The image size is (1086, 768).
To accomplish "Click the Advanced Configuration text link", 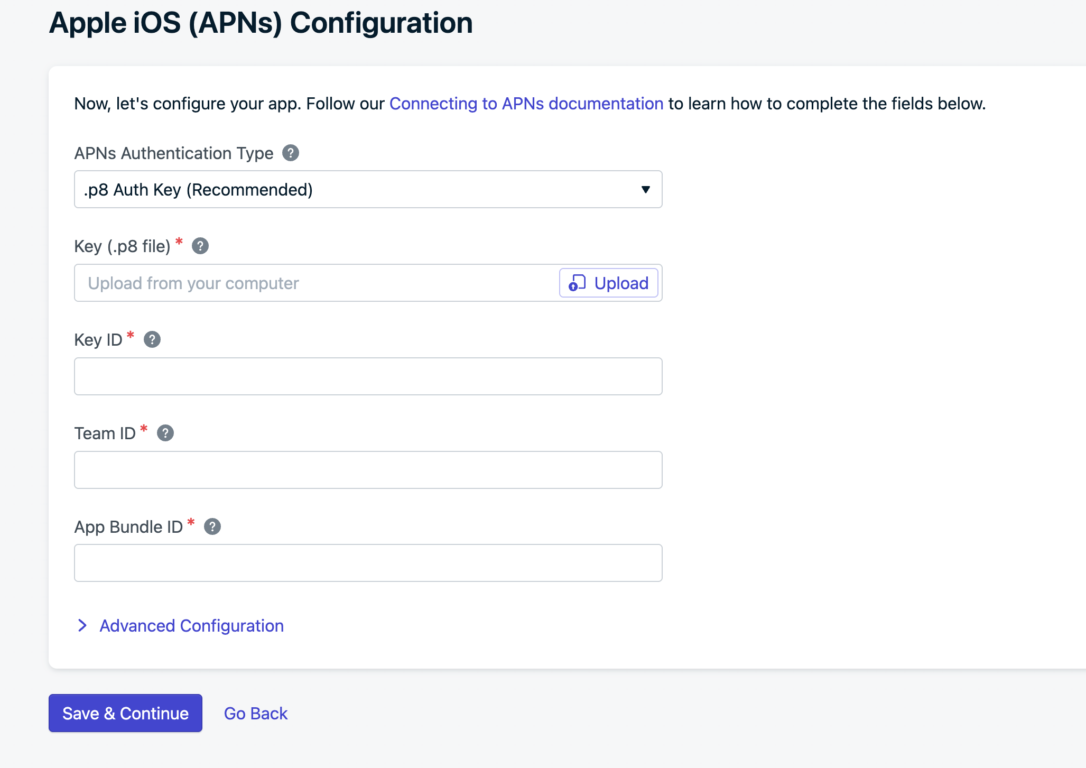I will pyautogui.click(x=192, y=626).
